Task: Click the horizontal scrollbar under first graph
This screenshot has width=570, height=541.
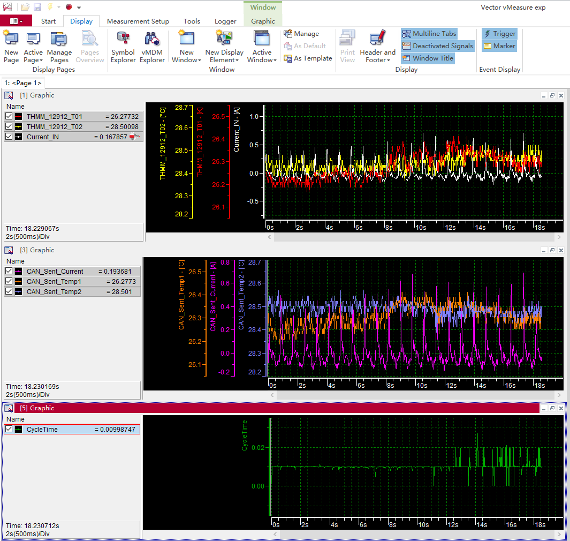Action: (x=412, y=237)
